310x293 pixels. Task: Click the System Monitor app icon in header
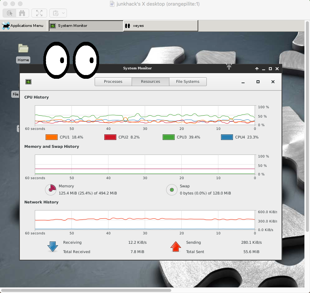[x=28, y=82]
